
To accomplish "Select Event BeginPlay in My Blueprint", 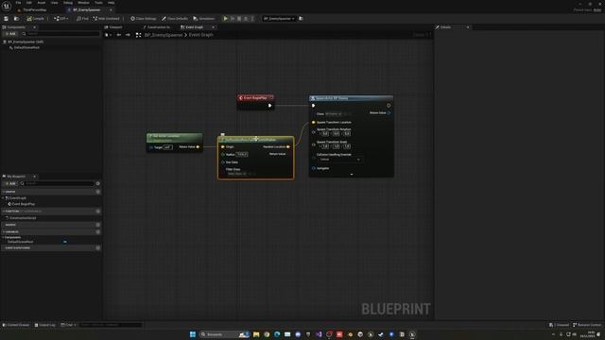I will (22, 204).
